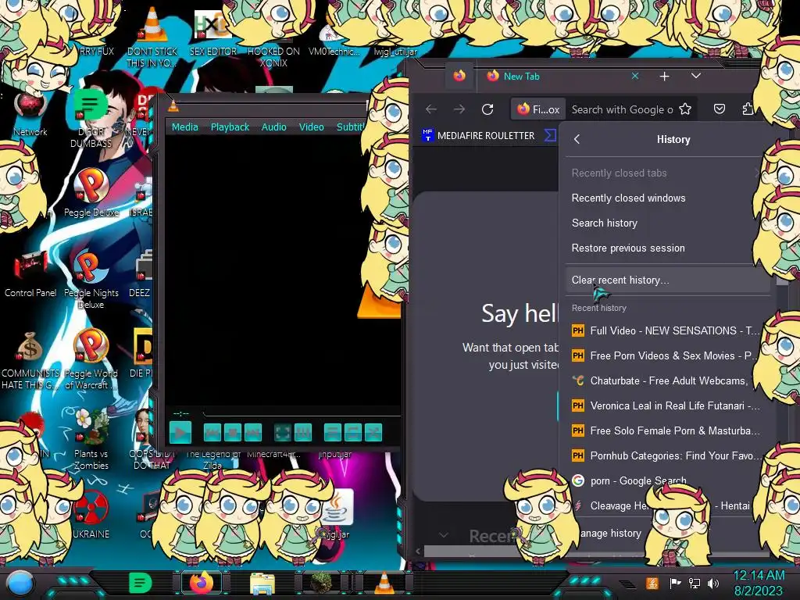Viewport: 800px width, 600px height.
Task: Switch to Firefox from the taskbar
Action: tap(202, 583)
